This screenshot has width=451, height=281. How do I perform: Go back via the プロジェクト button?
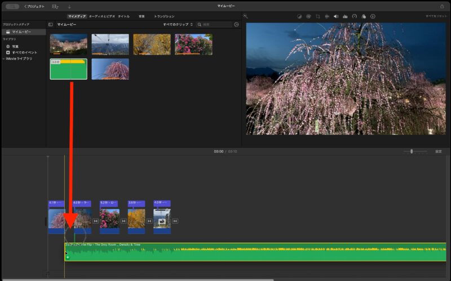click(x=34, y=6)
